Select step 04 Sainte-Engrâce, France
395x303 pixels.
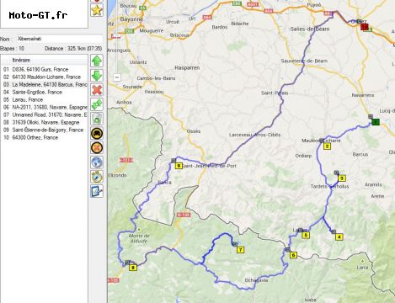45,92
